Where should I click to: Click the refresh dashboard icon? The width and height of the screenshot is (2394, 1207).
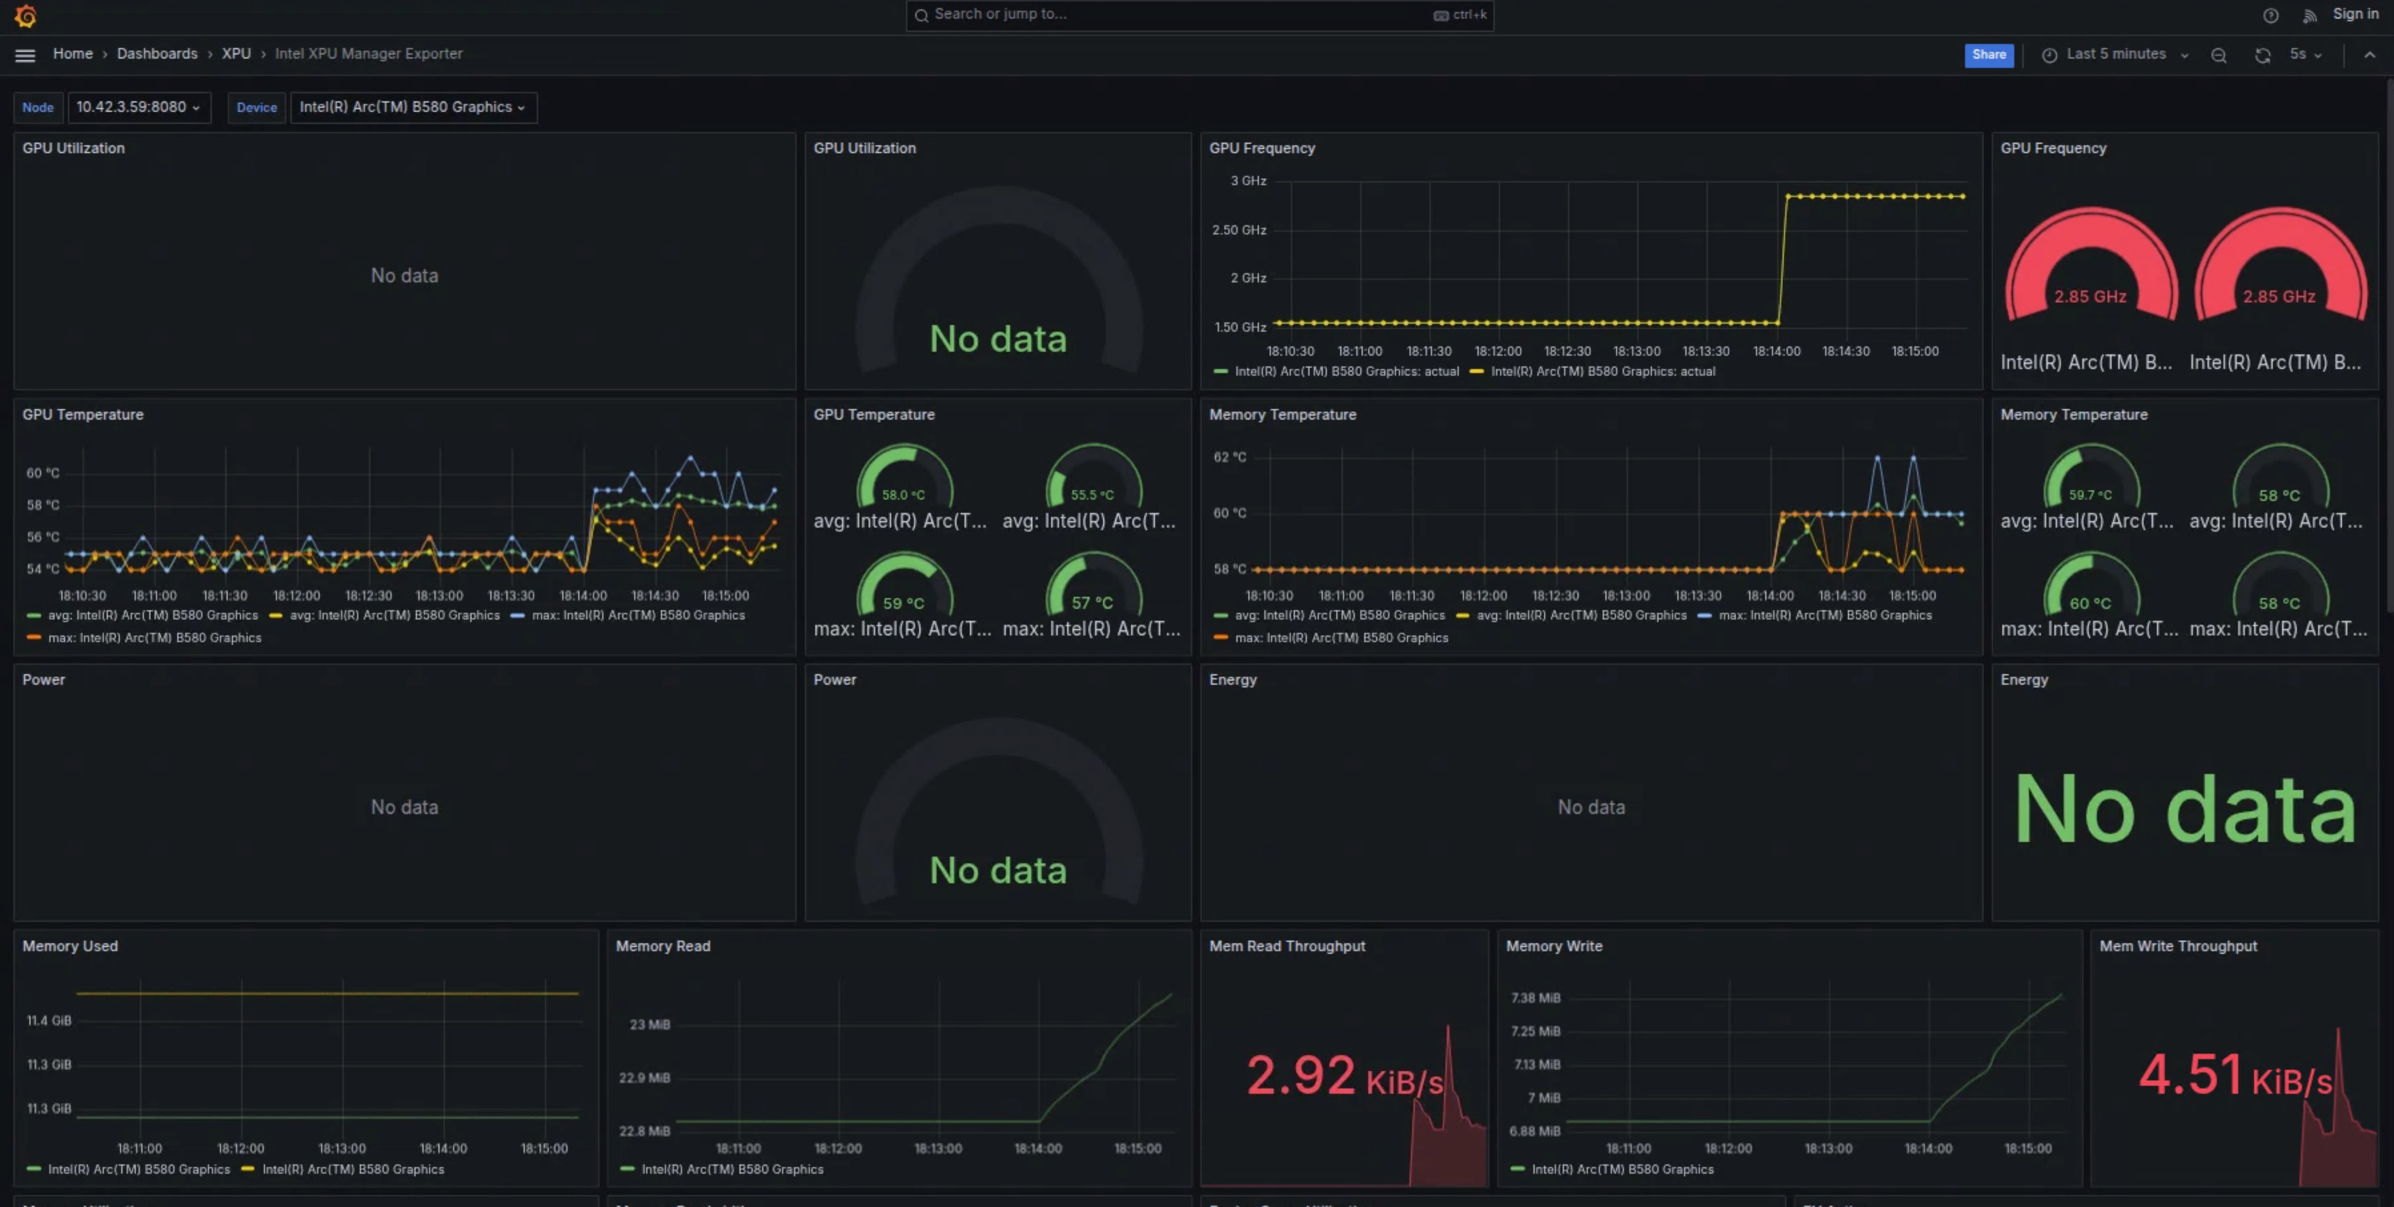point(2262,56)
